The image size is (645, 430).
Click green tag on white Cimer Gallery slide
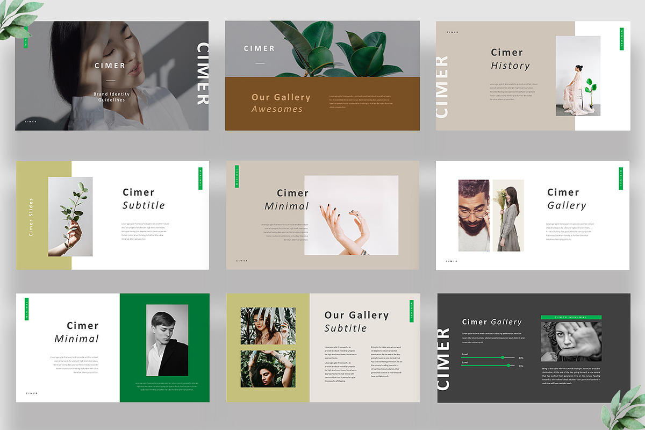click(x=621, y=178)
